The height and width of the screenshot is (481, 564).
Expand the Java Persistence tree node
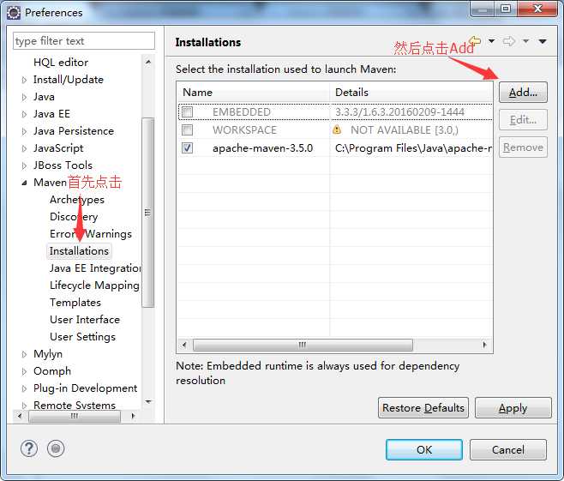click(x=24, y=132)
